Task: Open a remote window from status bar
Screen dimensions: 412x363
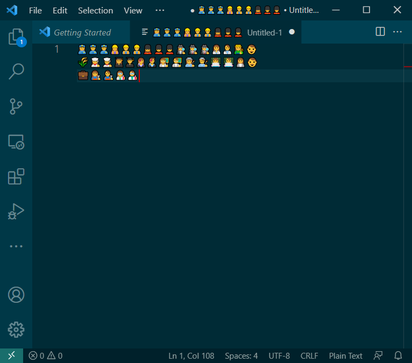Action: coord(11,355)
